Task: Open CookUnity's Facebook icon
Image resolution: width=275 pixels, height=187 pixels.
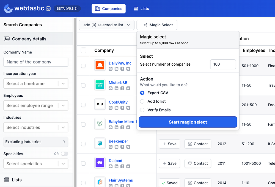Action: tap(122, 108)
